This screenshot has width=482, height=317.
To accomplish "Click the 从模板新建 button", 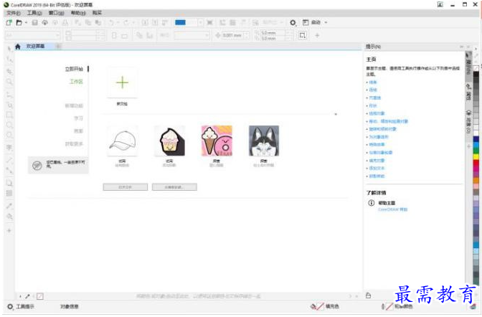I will [174, 187].
